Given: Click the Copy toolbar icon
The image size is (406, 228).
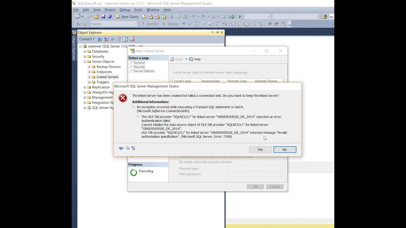Looking at the screenshot, I should point(178,16).
